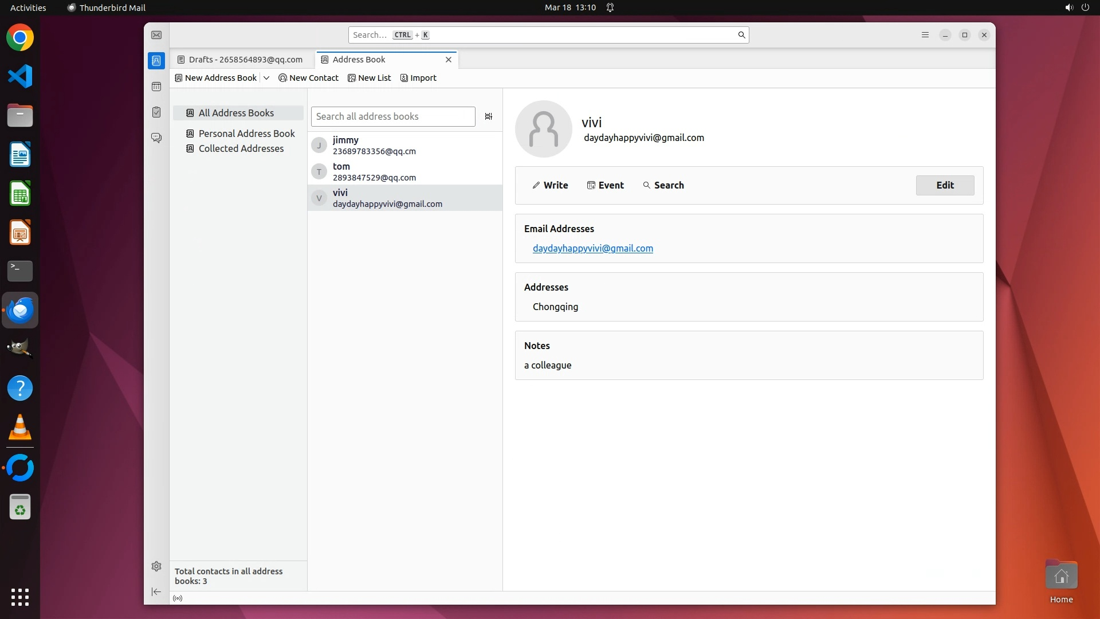Collapse the spaces toolbar arrow
Screen dimensions: 1100x619
point(156,591)
